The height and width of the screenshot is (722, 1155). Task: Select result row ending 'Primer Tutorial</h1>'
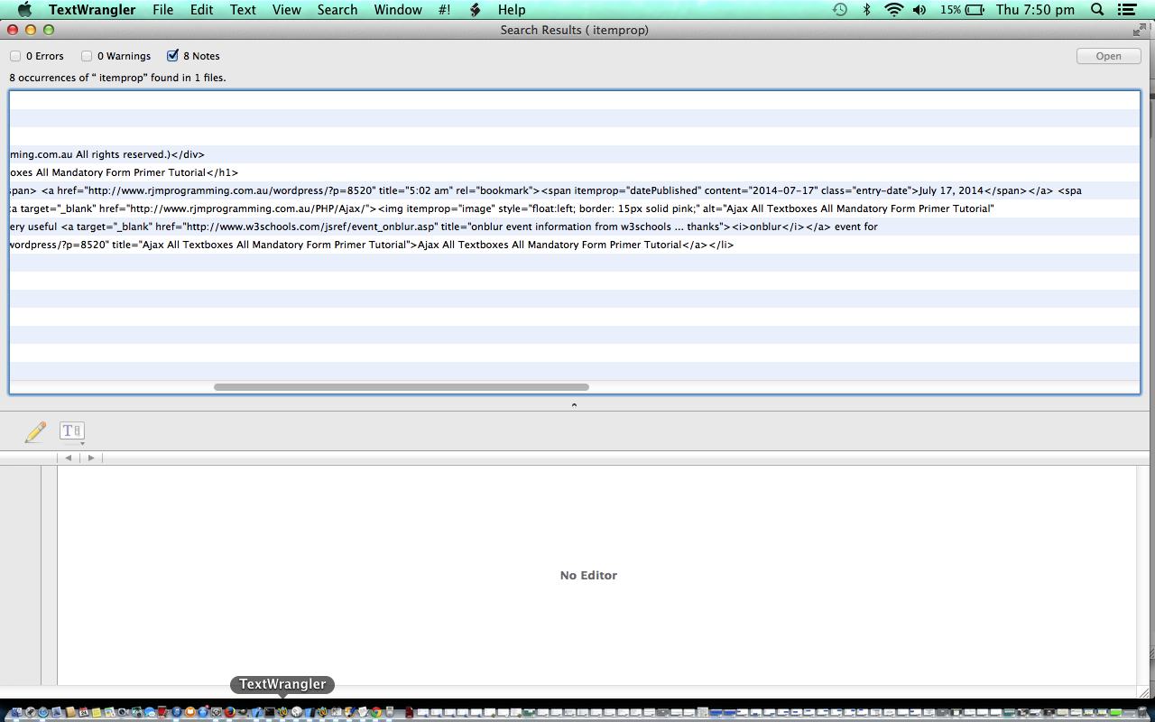coord(575,172)
